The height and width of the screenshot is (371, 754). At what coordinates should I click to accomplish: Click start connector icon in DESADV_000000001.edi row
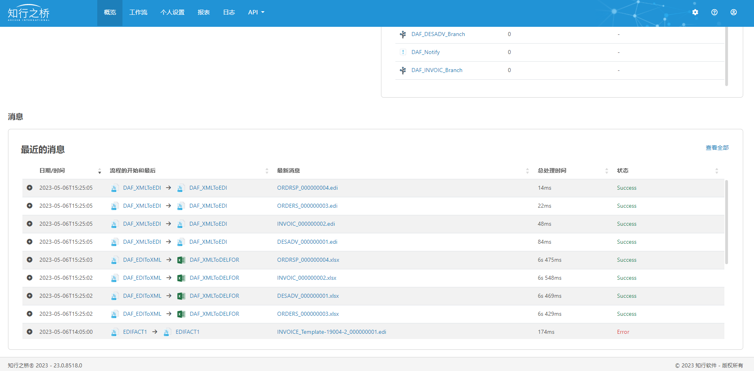pos(114,242)
